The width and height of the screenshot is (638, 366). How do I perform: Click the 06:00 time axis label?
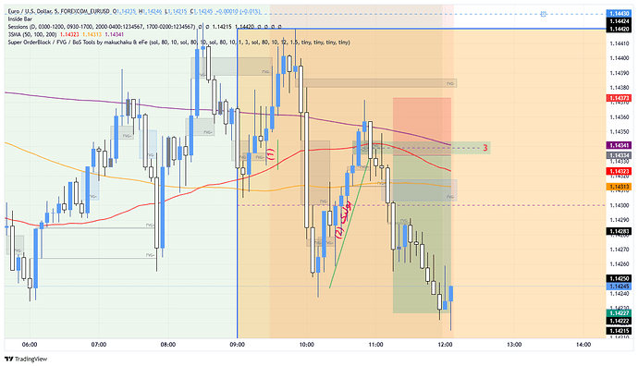coord(30,345)
